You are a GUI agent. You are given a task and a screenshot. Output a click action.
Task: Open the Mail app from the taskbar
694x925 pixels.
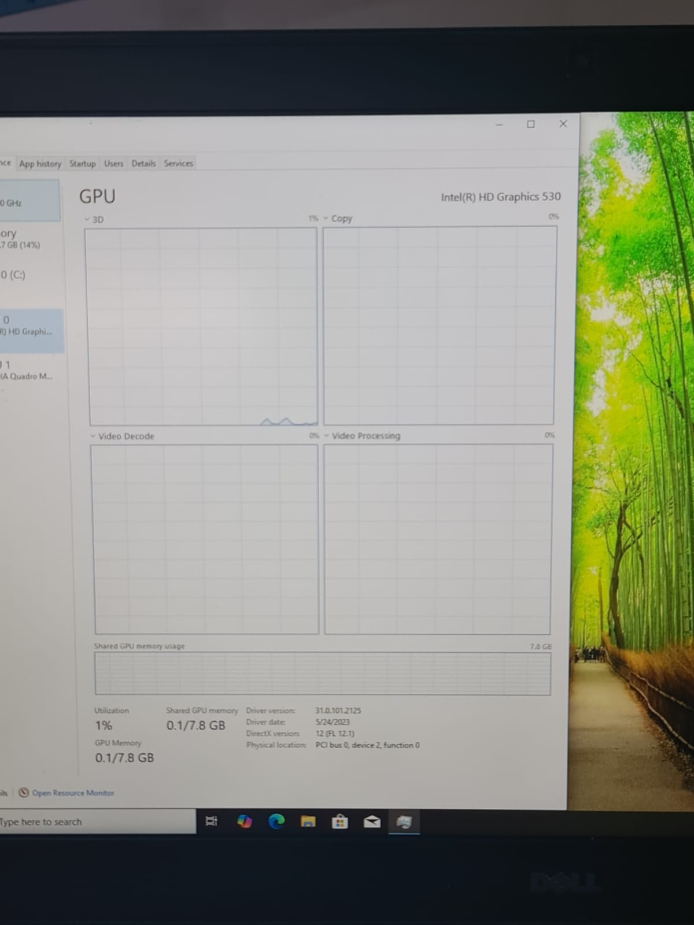[372, 822]
